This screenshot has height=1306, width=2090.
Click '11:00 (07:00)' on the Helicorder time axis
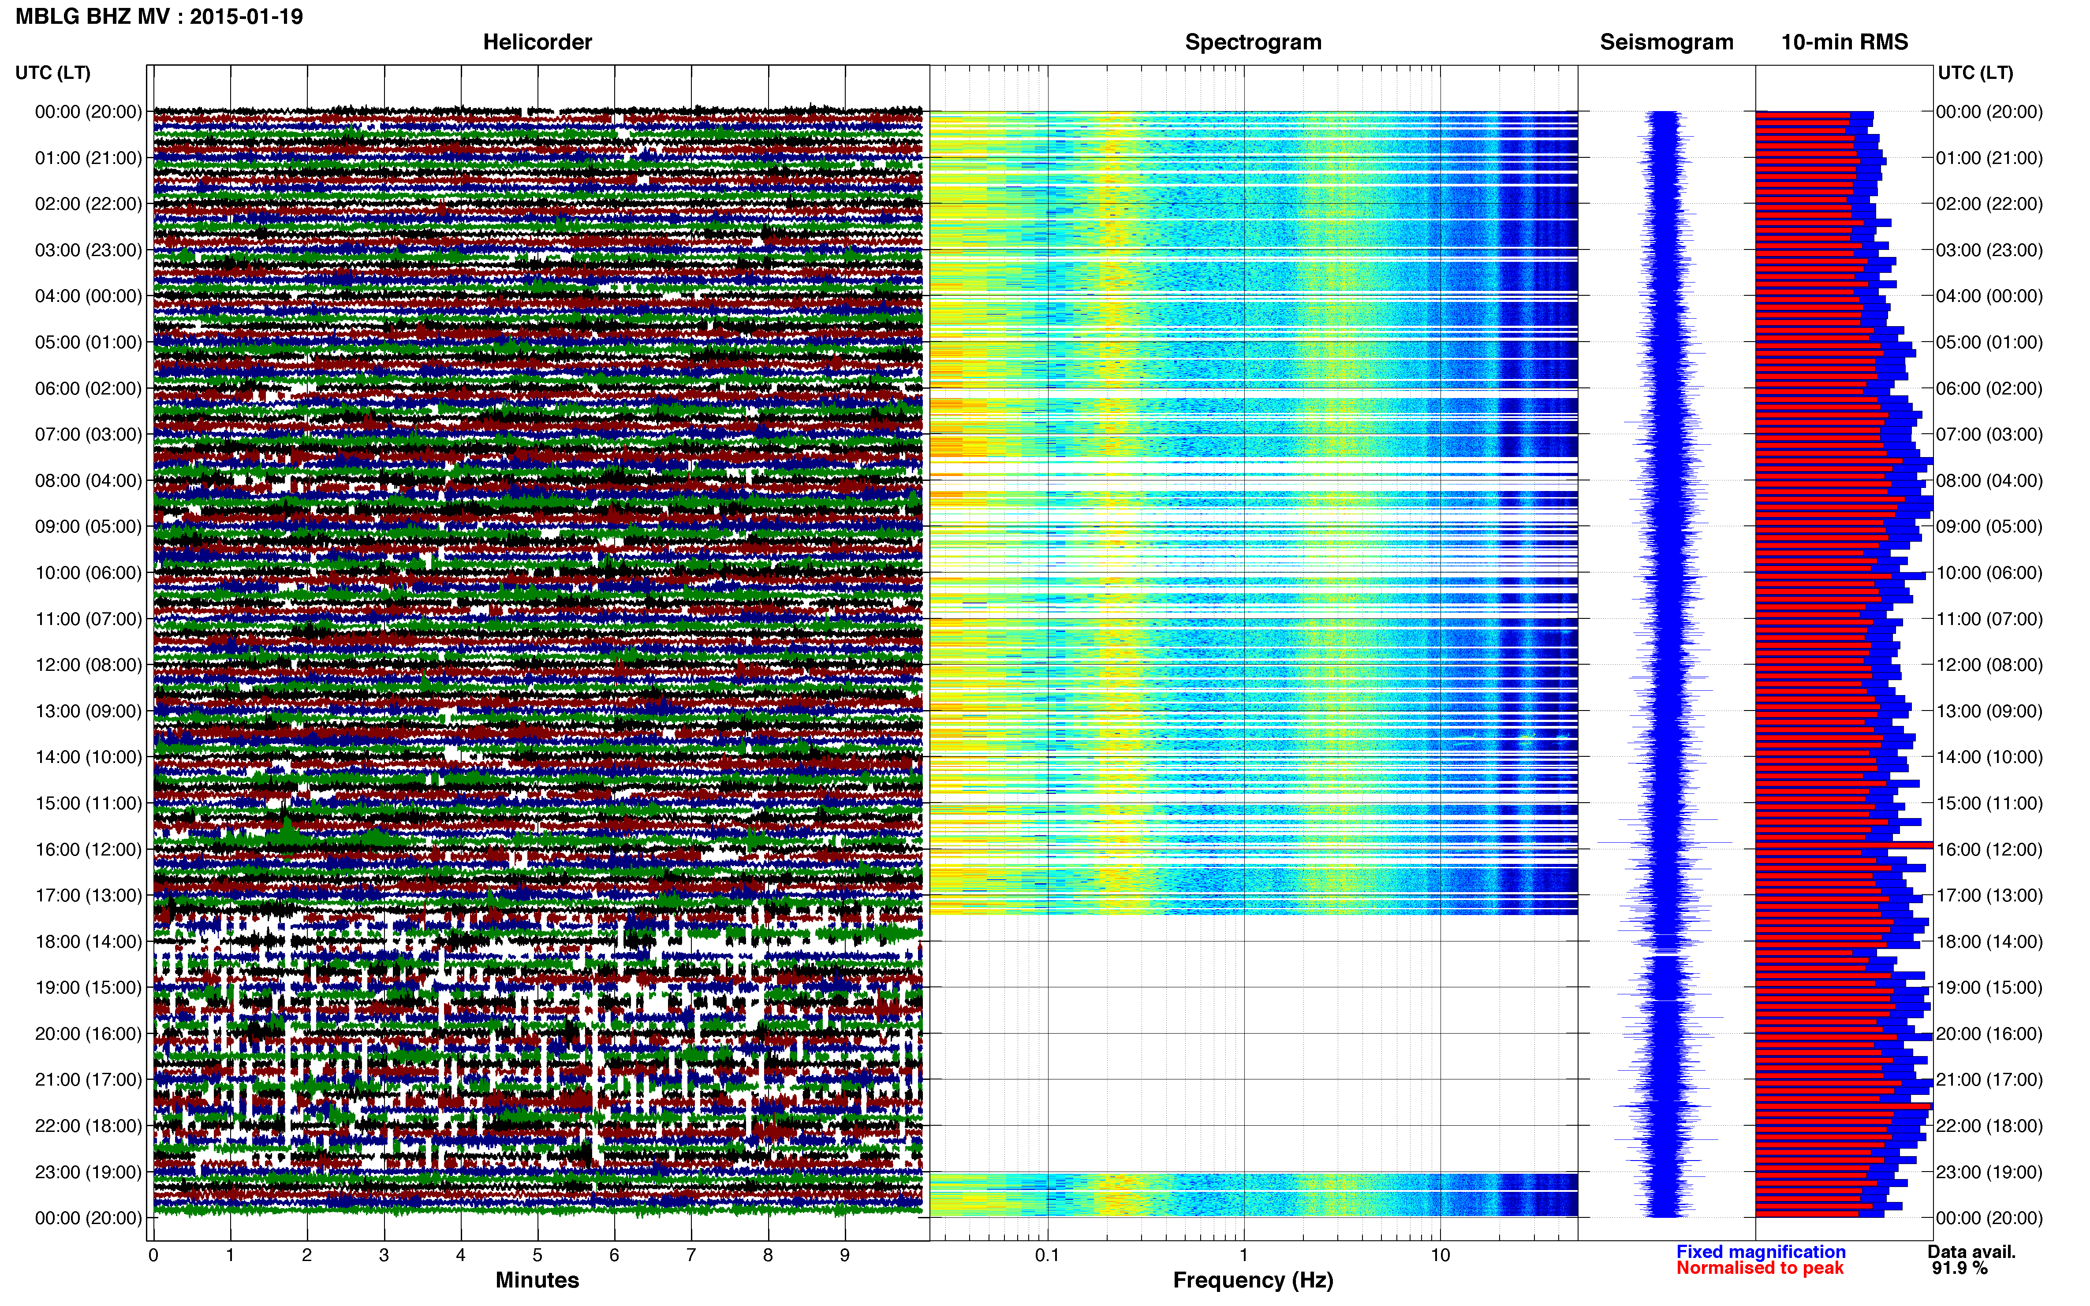click(x=88, y=619)
